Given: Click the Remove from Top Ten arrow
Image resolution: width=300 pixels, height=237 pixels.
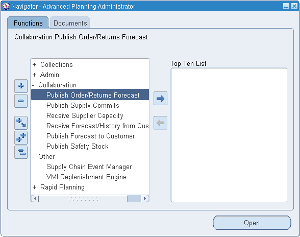Looking at the screenshot, I should 160,123.
